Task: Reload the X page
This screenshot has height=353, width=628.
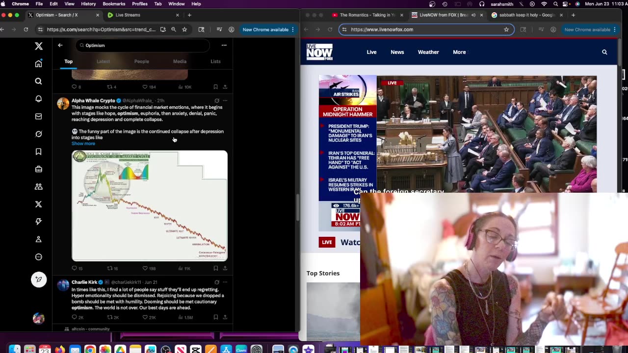Action: [26, 29]
